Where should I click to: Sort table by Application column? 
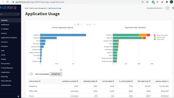40,81
